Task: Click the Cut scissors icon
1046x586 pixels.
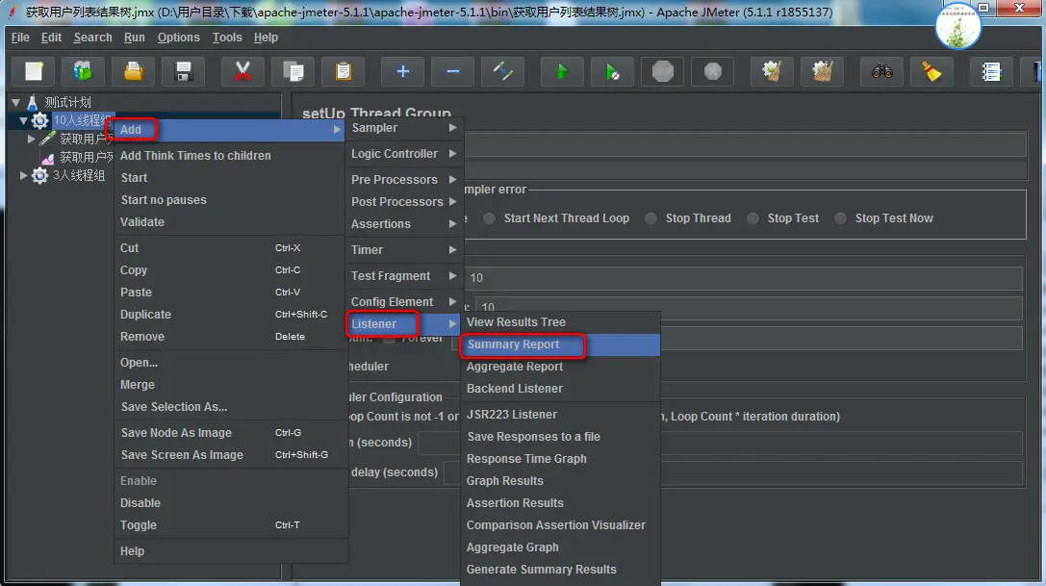Action: [x=242, y=71]
